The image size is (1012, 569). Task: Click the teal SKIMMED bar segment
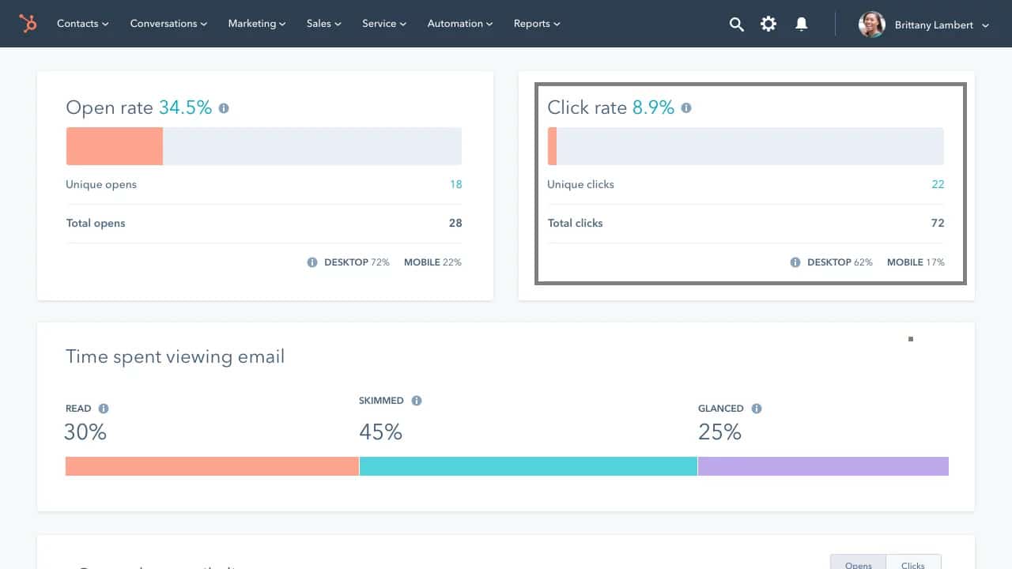[528, 466]
